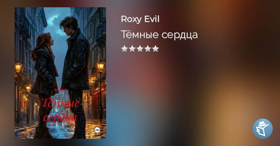Open the Roxy Evil author link
The image size is (280, 146).
(140, 19)
